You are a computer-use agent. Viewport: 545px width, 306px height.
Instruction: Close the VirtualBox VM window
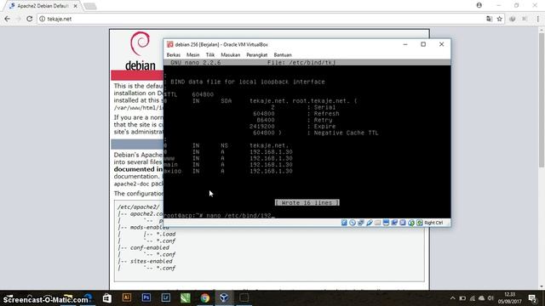click(x=441, y=44)
